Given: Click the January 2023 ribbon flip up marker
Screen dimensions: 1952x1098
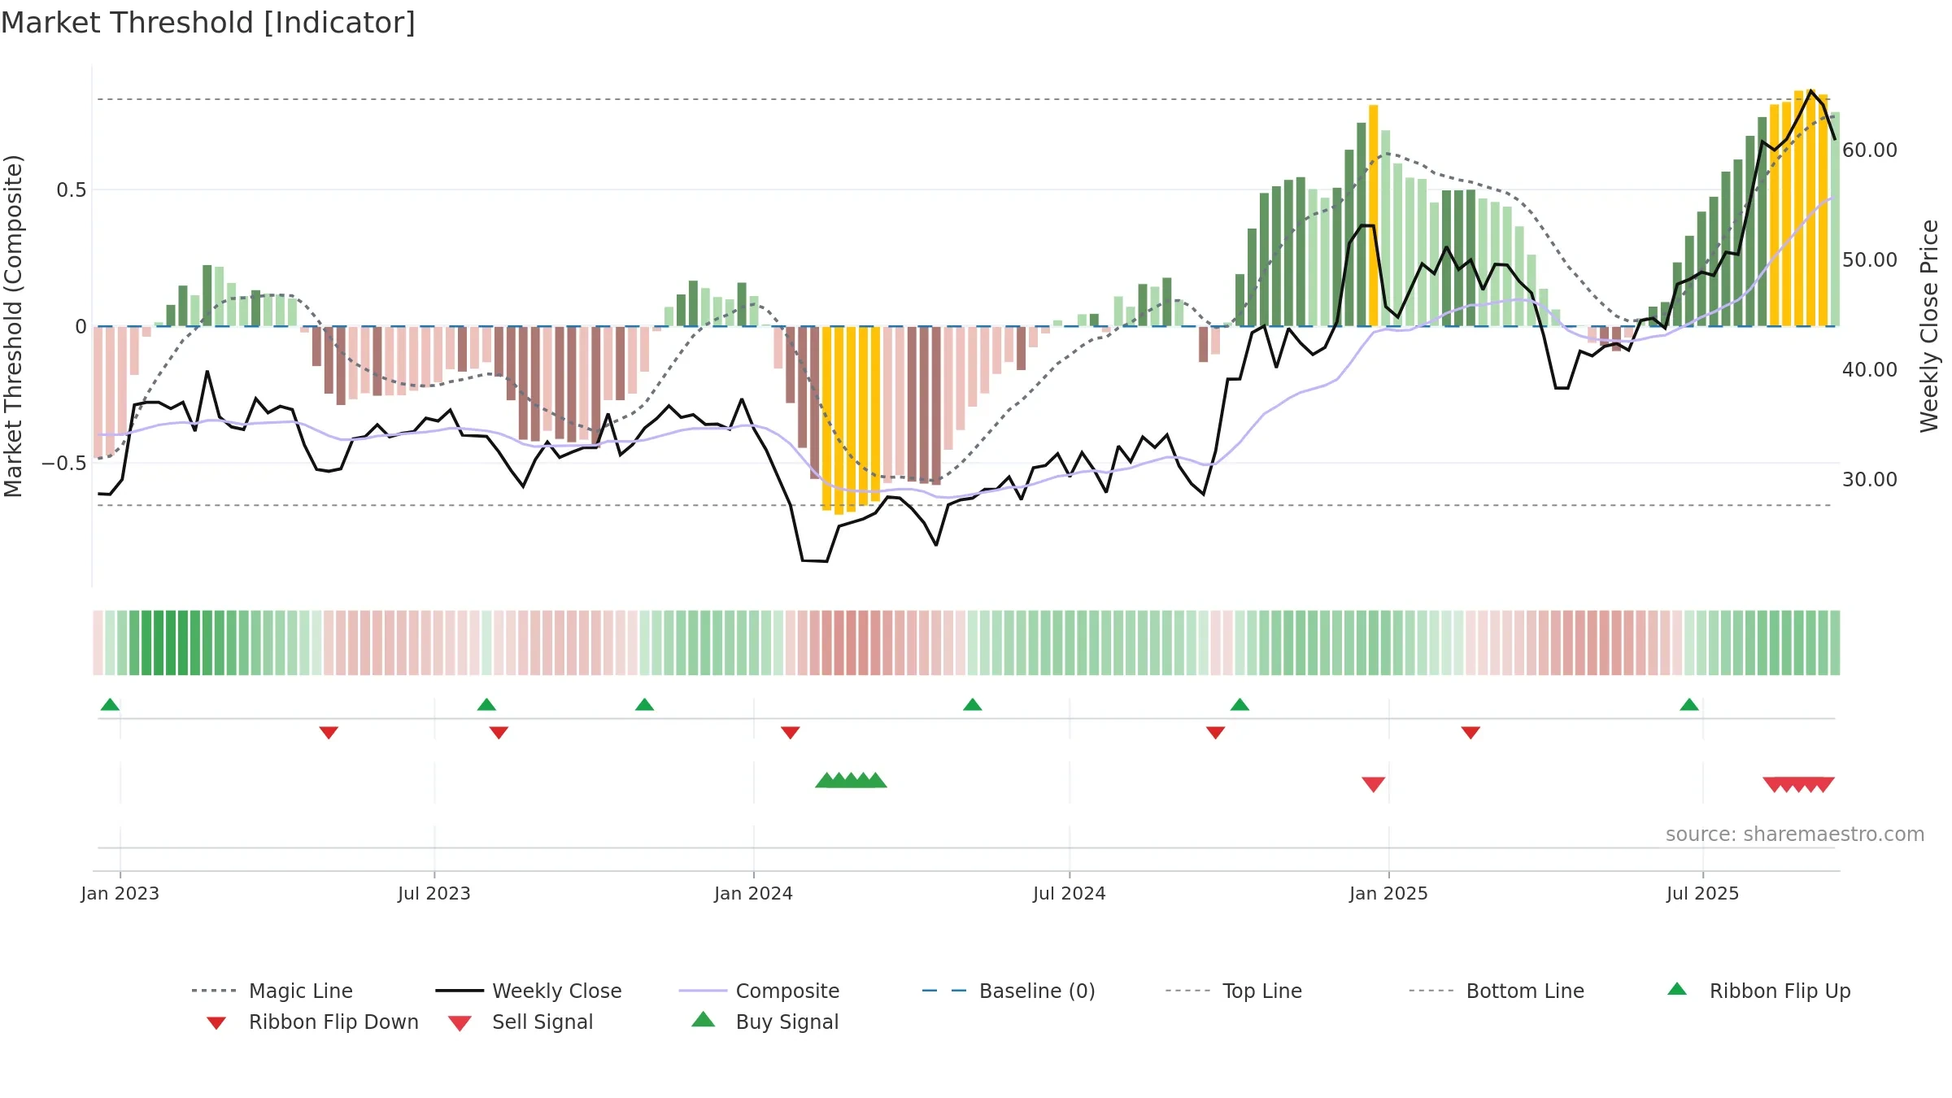Looking at the screenshot, I should (x=110, y=704).
